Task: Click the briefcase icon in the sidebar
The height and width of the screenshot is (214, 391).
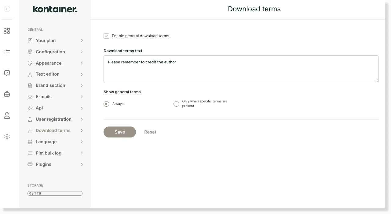Action: pos(7,94)
